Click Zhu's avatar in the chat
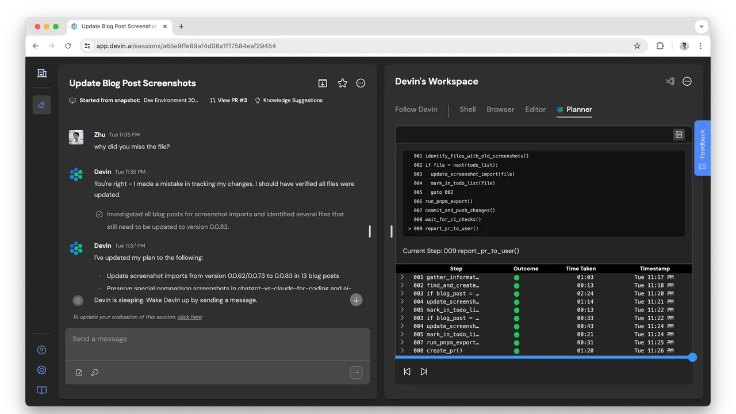 point(76,137)
